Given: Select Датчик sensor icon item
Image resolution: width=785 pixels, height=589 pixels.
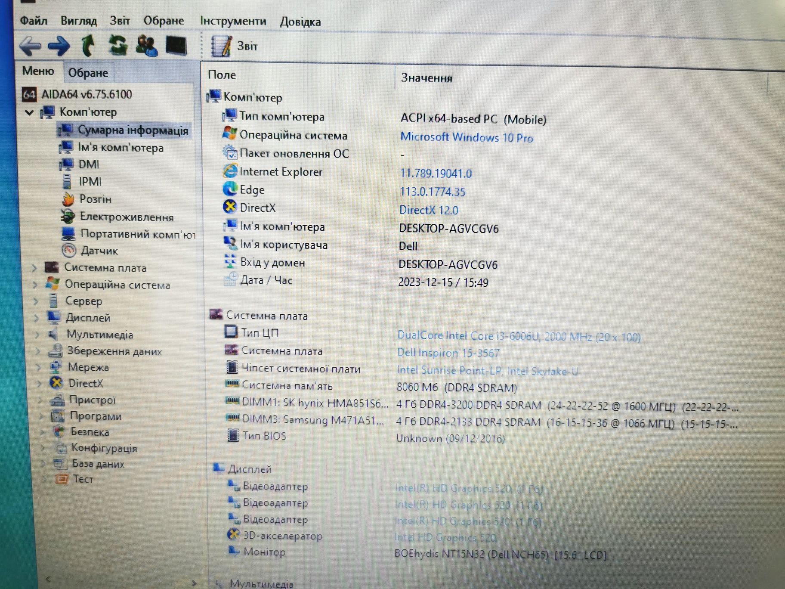Looking at the screenshot, I should coord(69,250).
